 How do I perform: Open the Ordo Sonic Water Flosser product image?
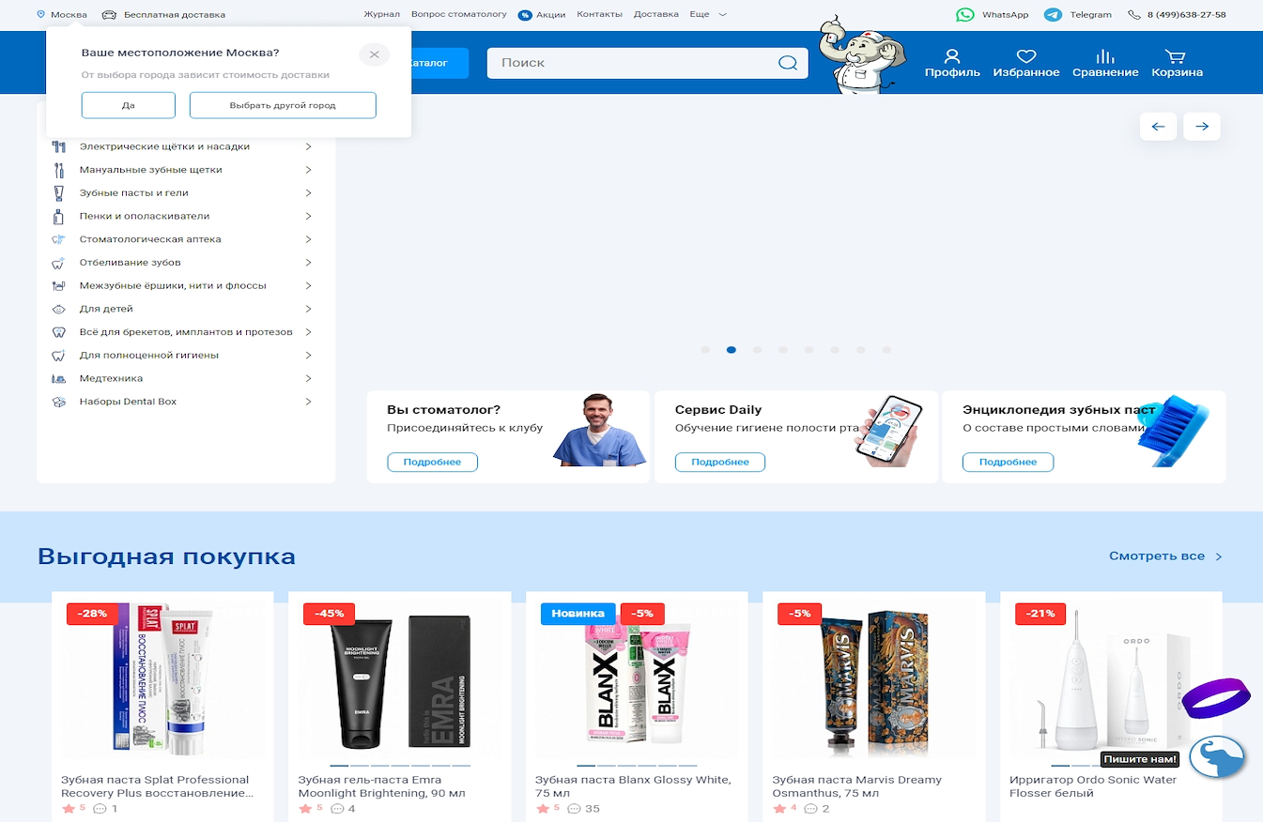click(x=1111, y=680)
